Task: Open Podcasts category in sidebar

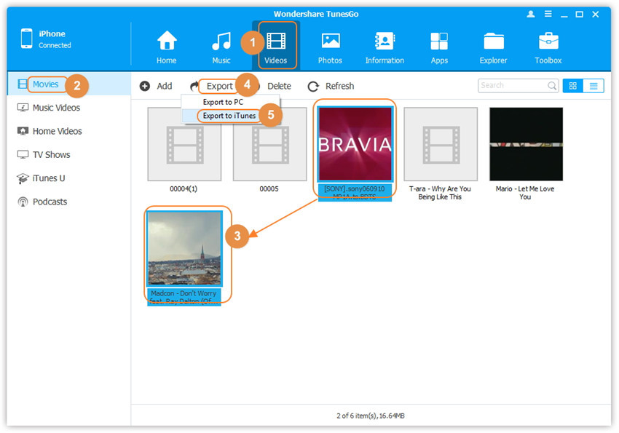Action: pyautogui.click(x=50, y=202)
